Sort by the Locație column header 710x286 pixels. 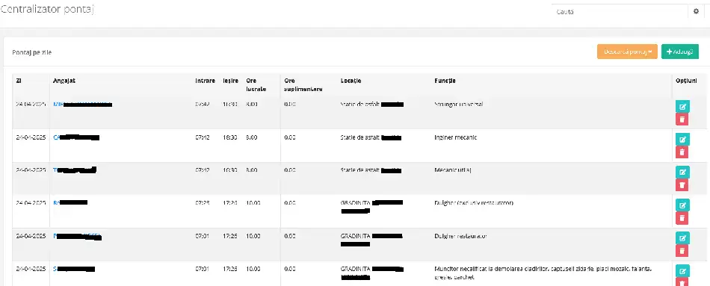[x=351, y=81]
